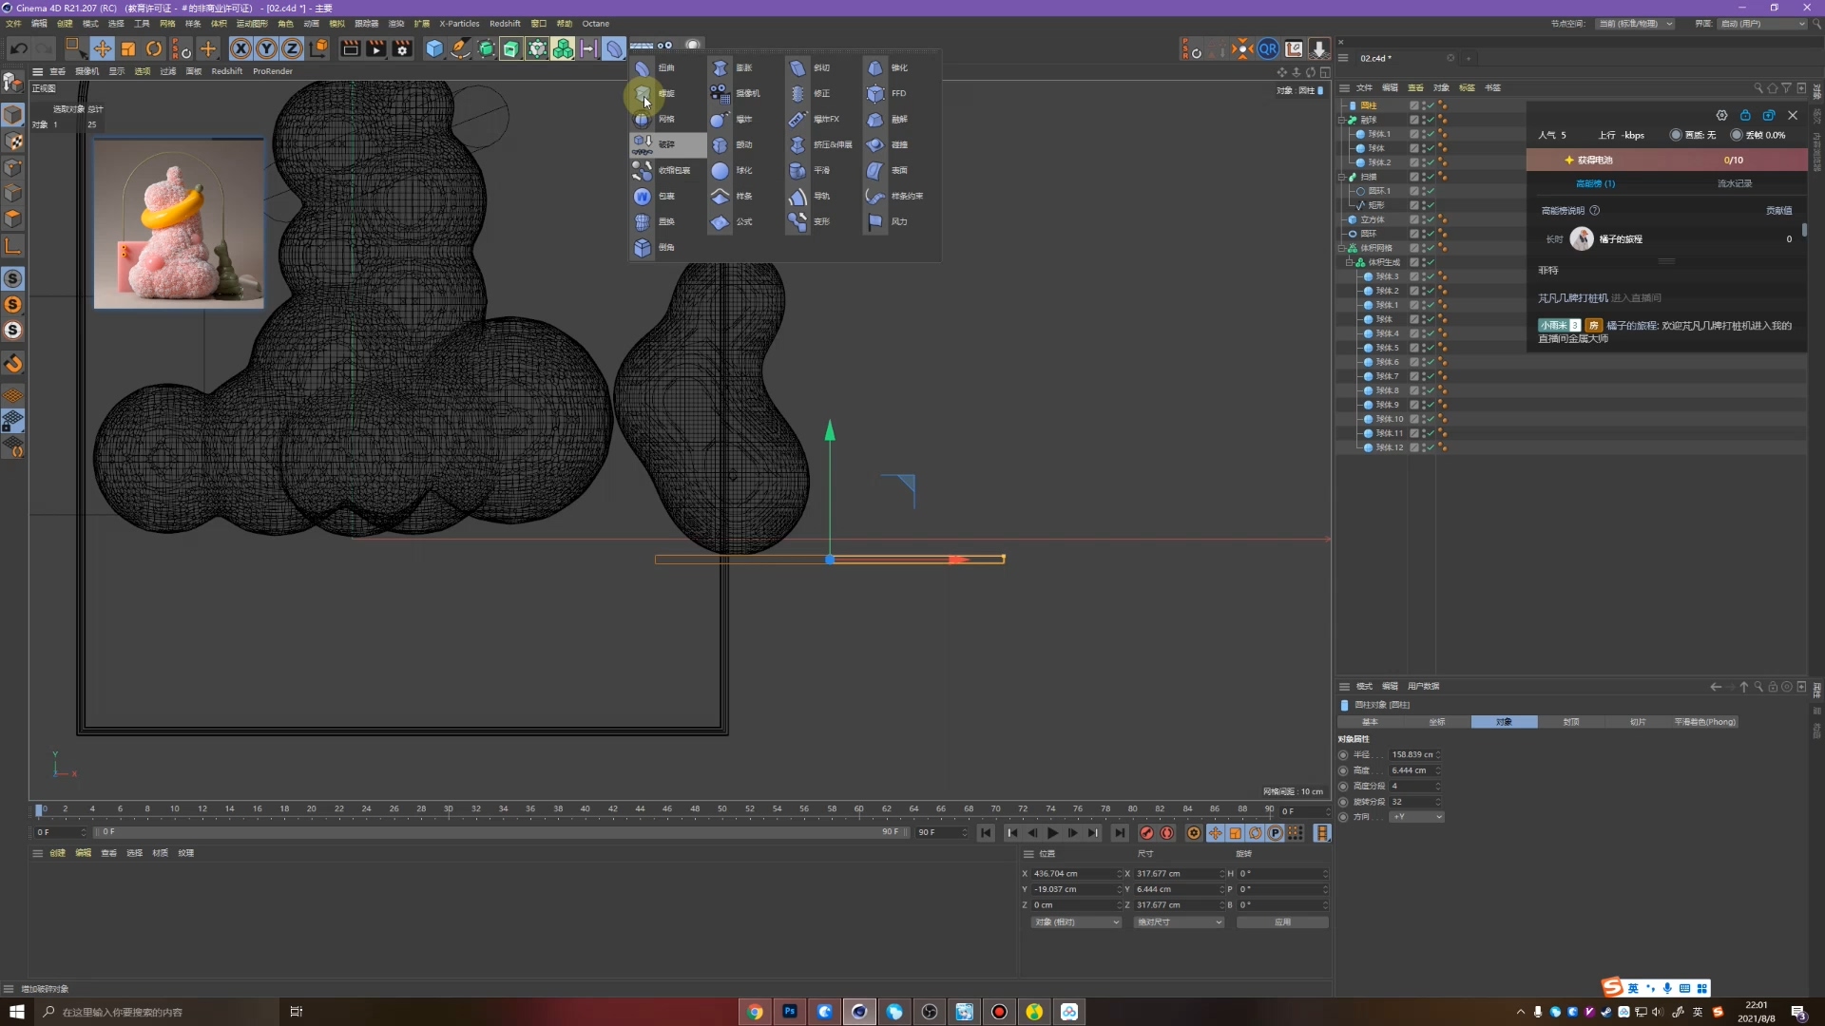Click the 应用 apply button
Viewport: 1825px width, 1026px height.
pos(1282,922)
